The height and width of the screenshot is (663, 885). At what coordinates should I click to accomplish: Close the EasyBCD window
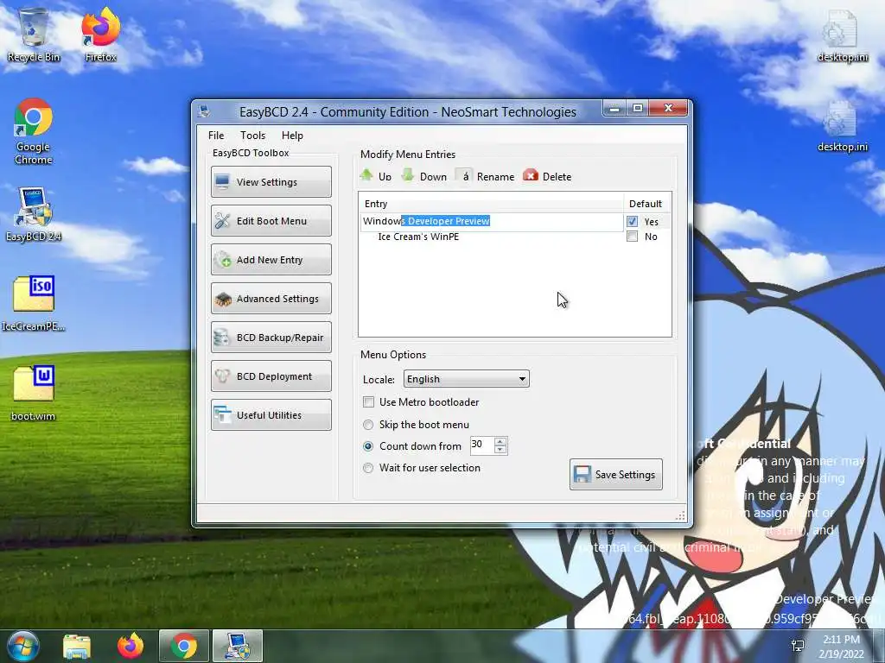coord(668,108)
